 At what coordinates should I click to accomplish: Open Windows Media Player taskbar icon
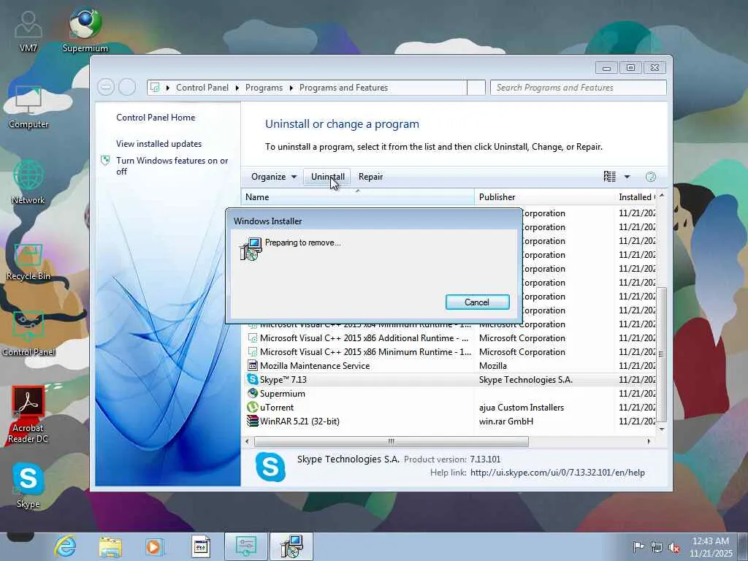(x=154, y=546)
